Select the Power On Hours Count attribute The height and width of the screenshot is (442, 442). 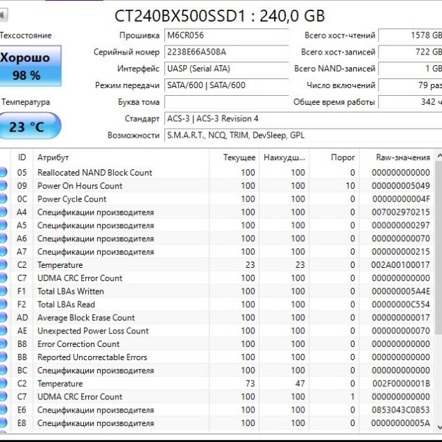[80, 186]
